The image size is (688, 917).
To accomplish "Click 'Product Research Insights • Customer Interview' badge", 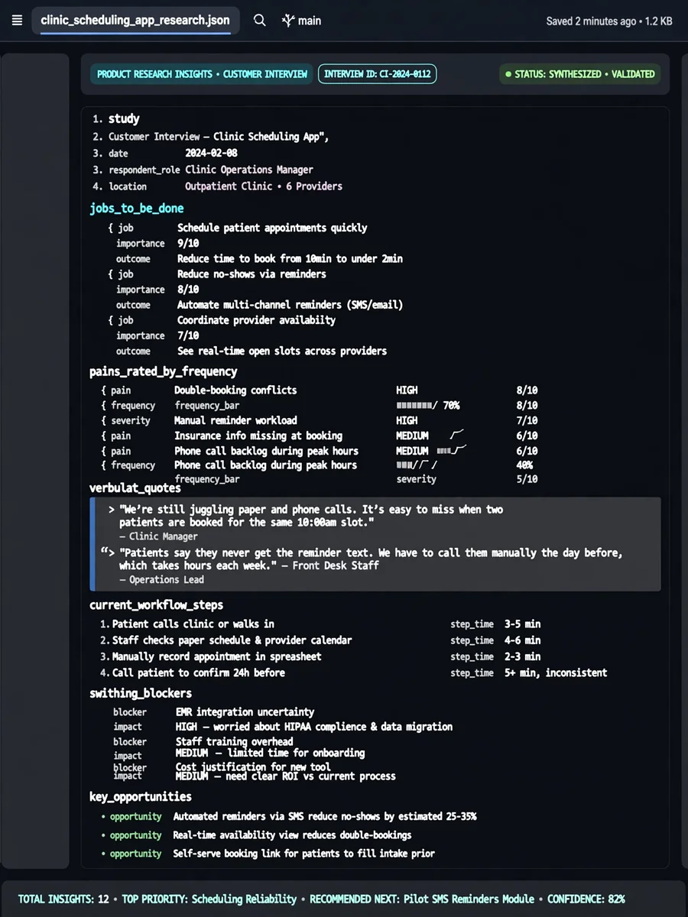I will pos(202,74).
